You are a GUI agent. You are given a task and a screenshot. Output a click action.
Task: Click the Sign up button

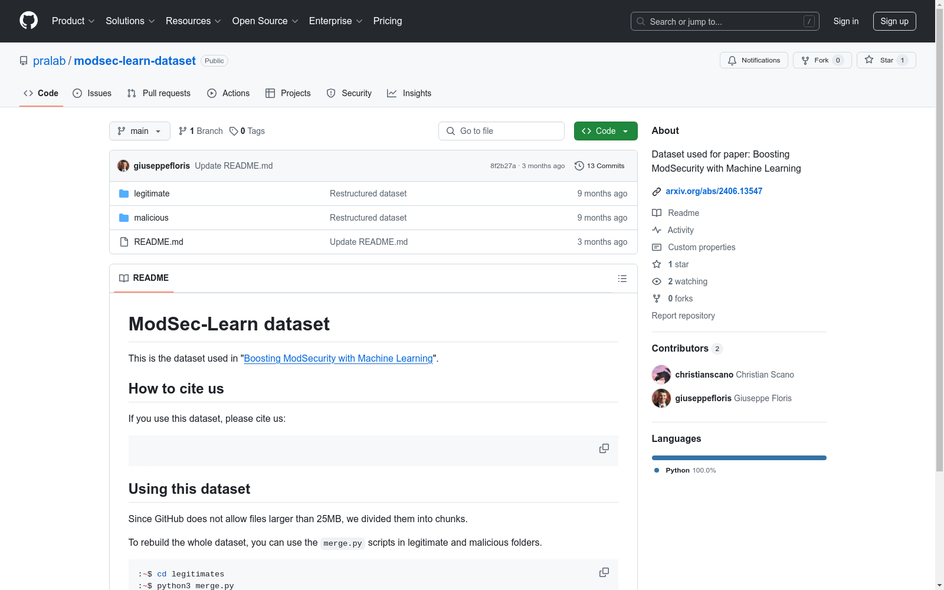click(894, 21)
